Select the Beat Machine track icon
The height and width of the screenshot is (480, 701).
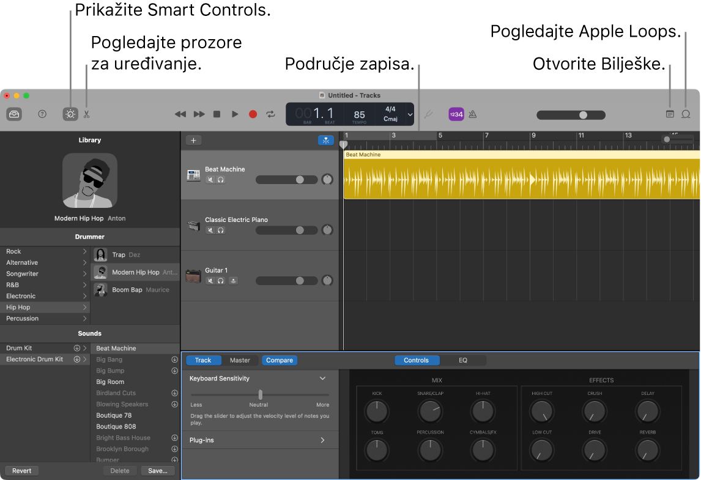[193, 175]
